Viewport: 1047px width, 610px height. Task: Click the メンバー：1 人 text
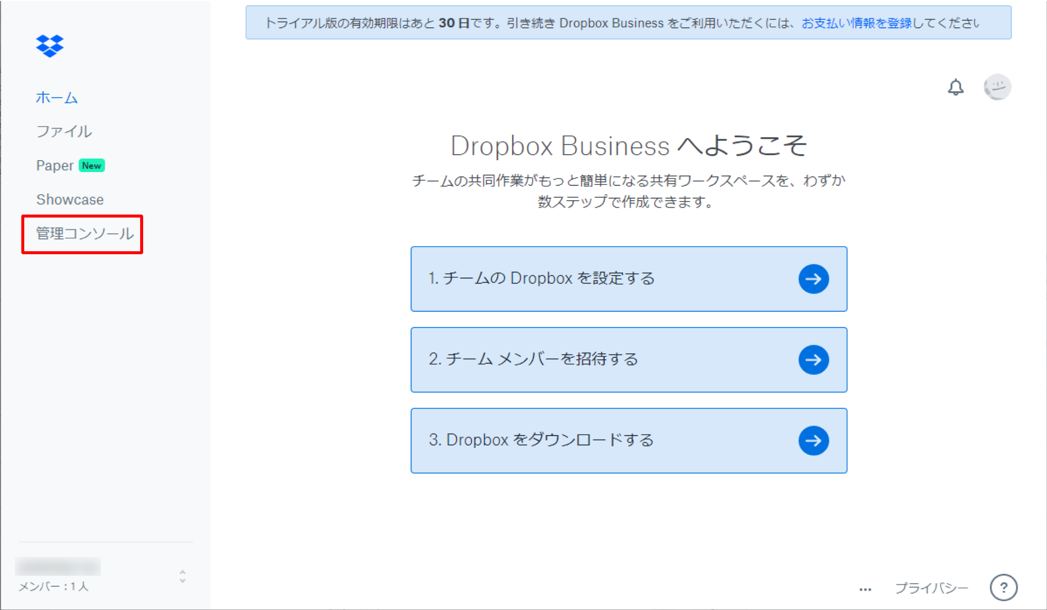click(x=53, y=587)
